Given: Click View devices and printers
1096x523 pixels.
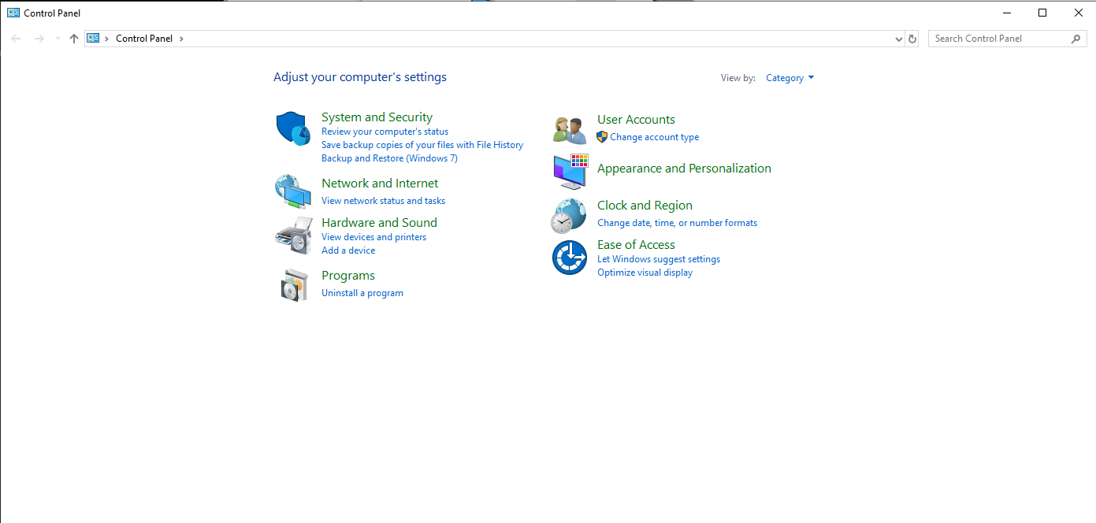Looking at the screenshot, I should [x=373, y=237].
